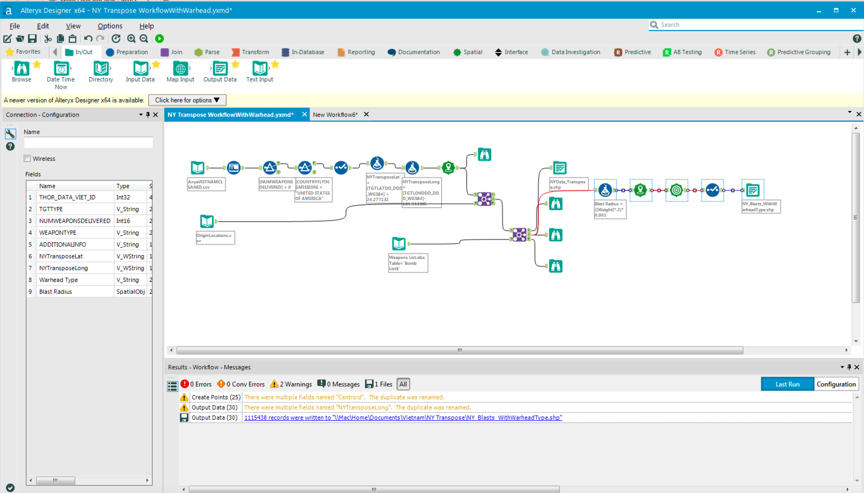Click the Save workflow disk icon
The width and height of the screenshot is (864, 493).
pos(32,39)
